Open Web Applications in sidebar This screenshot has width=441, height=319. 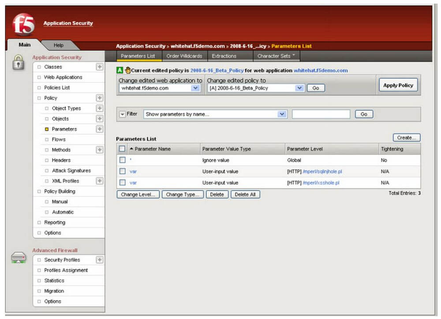coord(63,77)
